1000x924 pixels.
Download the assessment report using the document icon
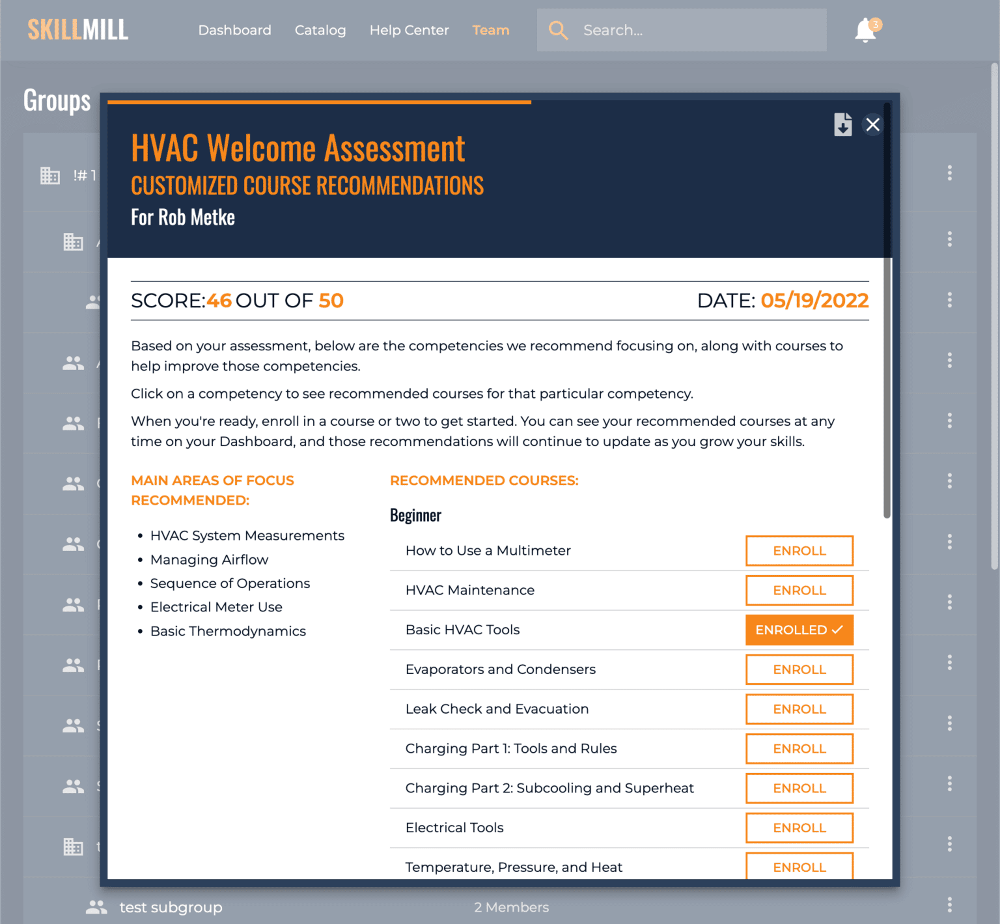coord(843,124)
